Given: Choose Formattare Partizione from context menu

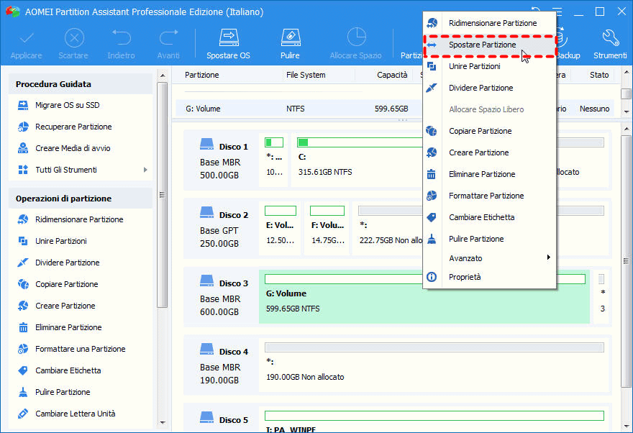Looking at the screenshot, I should coord(489,196).
